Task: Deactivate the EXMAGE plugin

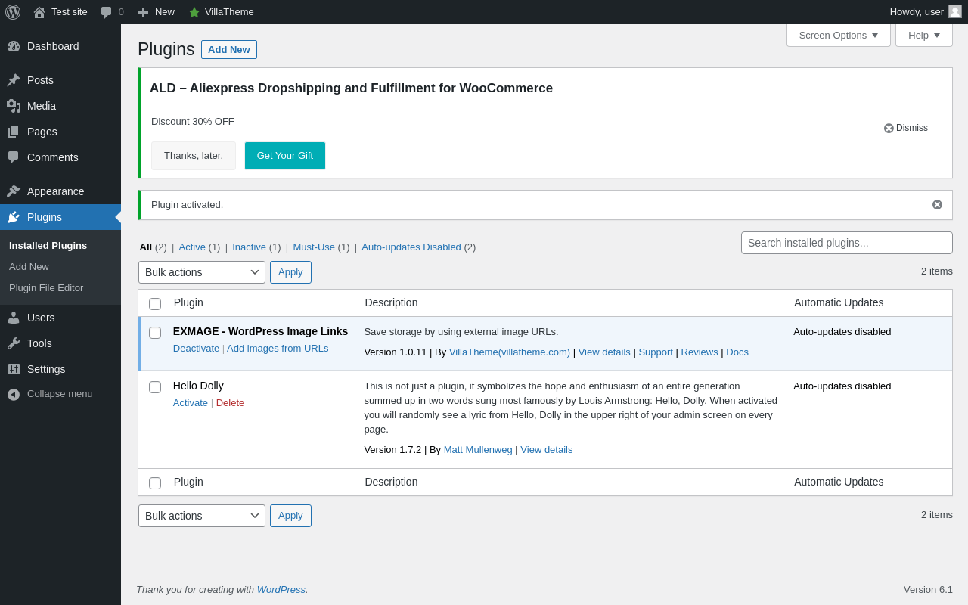Action: point(196,349)
